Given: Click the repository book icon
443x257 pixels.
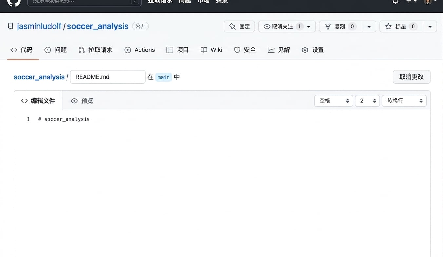Looking at the screenshot, I should (x=10, y=26).
